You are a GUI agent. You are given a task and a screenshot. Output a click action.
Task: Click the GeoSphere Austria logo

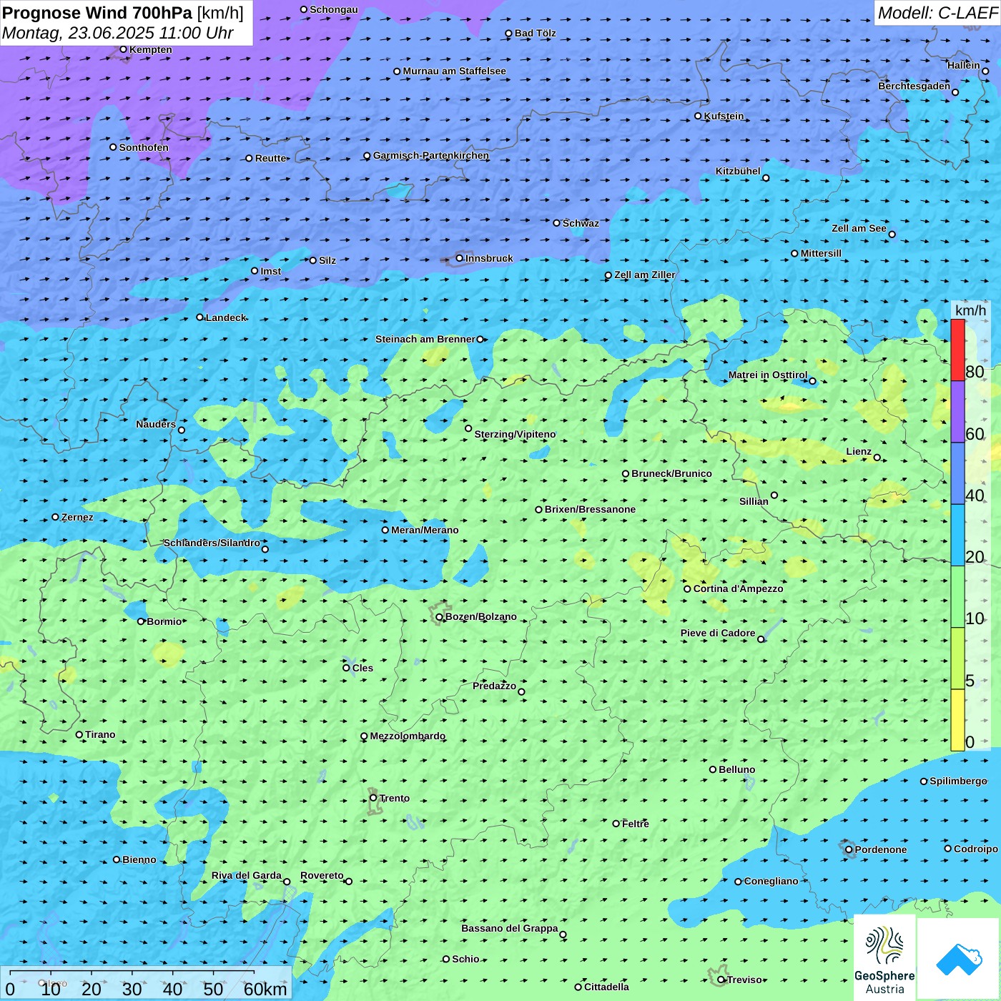884,958
